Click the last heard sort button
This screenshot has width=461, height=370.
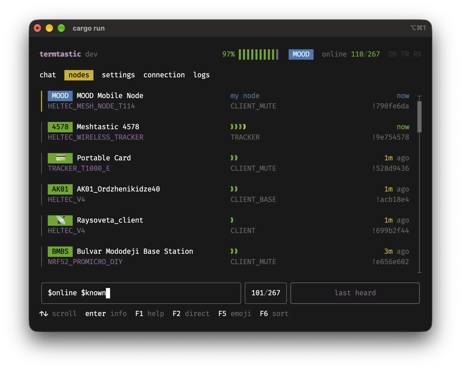(x=355, y=293)
